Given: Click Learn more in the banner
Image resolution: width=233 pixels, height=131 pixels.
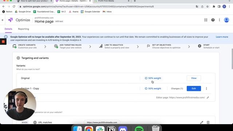Looking at the screenshot, I should 222,37.
